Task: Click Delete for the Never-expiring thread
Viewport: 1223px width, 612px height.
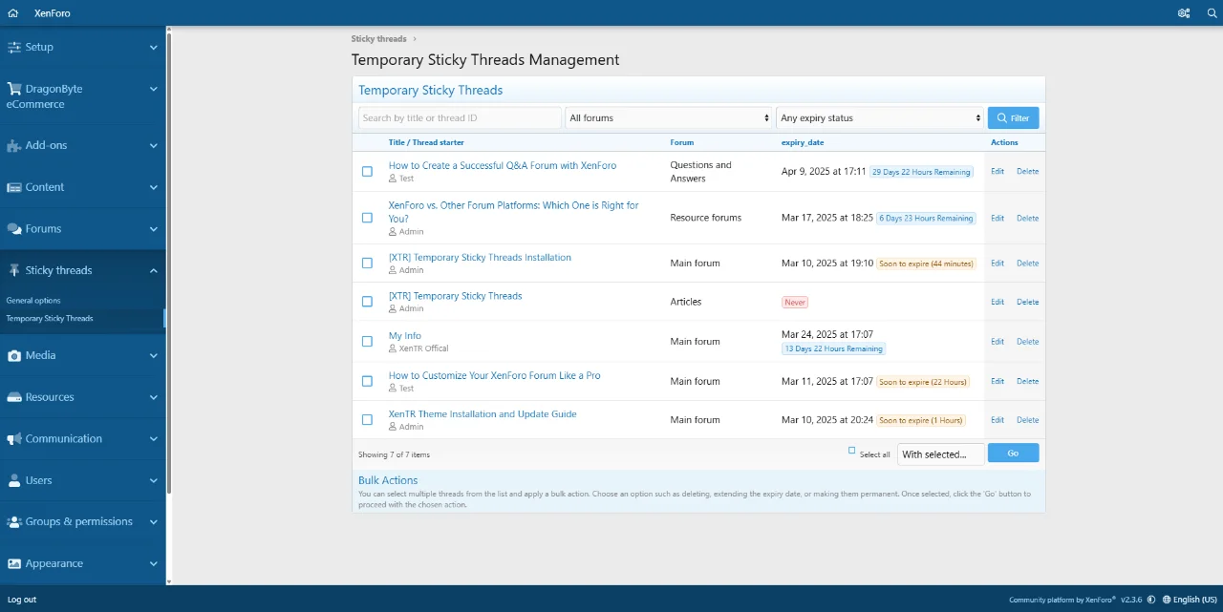Action: point(1027,302)
